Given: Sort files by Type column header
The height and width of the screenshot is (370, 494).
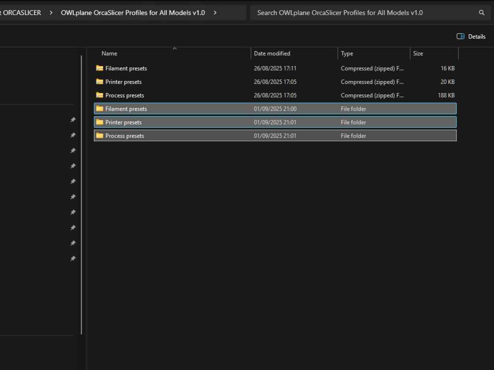Looking at the screenshot, I should [x=347, y=53].
